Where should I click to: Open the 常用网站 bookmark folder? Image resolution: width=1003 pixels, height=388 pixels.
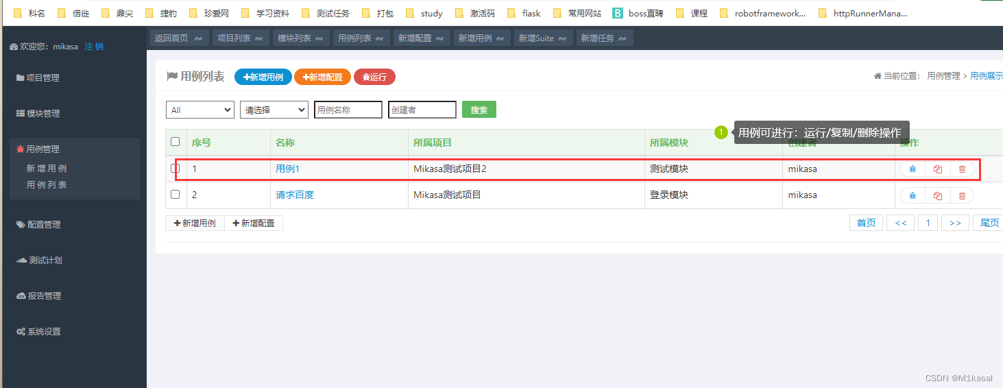[x=577, y=13]
